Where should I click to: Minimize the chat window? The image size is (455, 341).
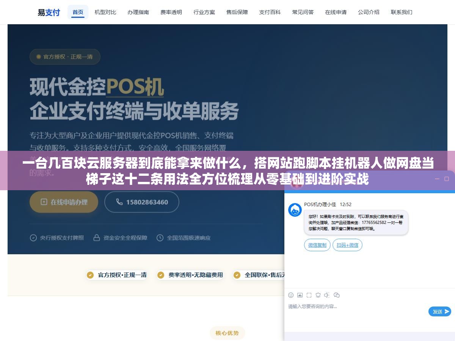tap(437, 179)
